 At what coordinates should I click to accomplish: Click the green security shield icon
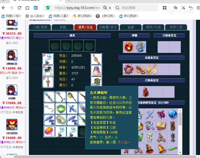[48, 8]
